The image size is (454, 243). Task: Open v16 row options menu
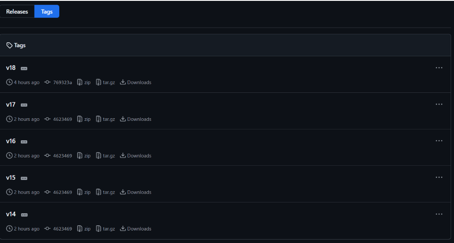coord(439,141)
